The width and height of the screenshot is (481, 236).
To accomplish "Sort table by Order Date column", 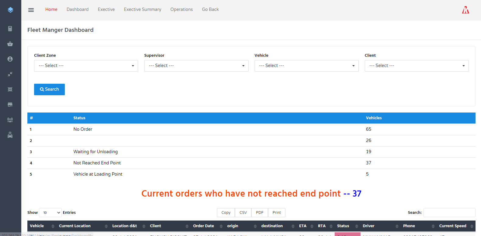I will click(x=208, y=226).
